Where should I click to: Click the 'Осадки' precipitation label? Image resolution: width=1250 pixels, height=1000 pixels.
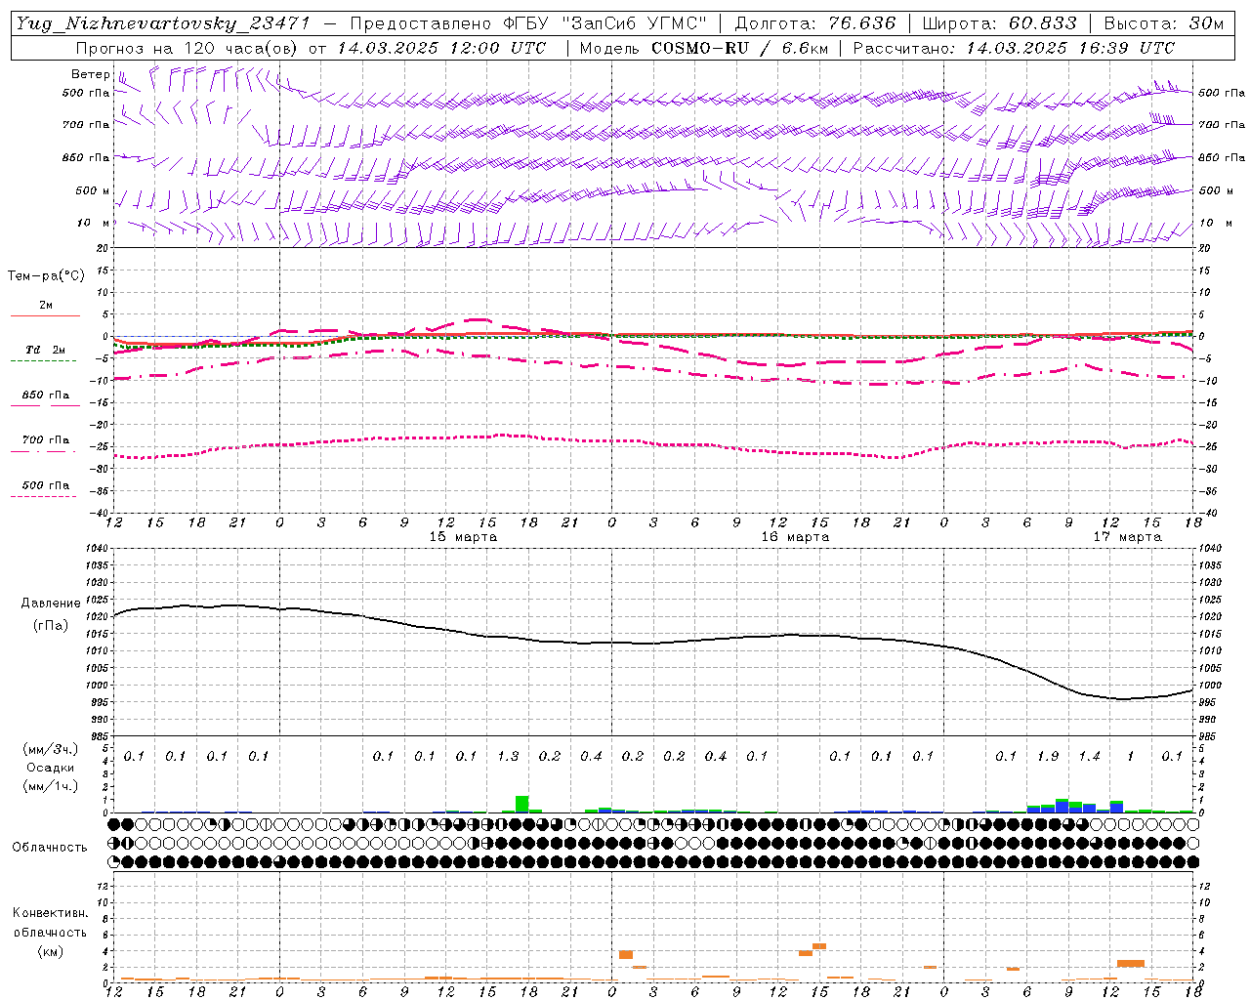[51, 768]
